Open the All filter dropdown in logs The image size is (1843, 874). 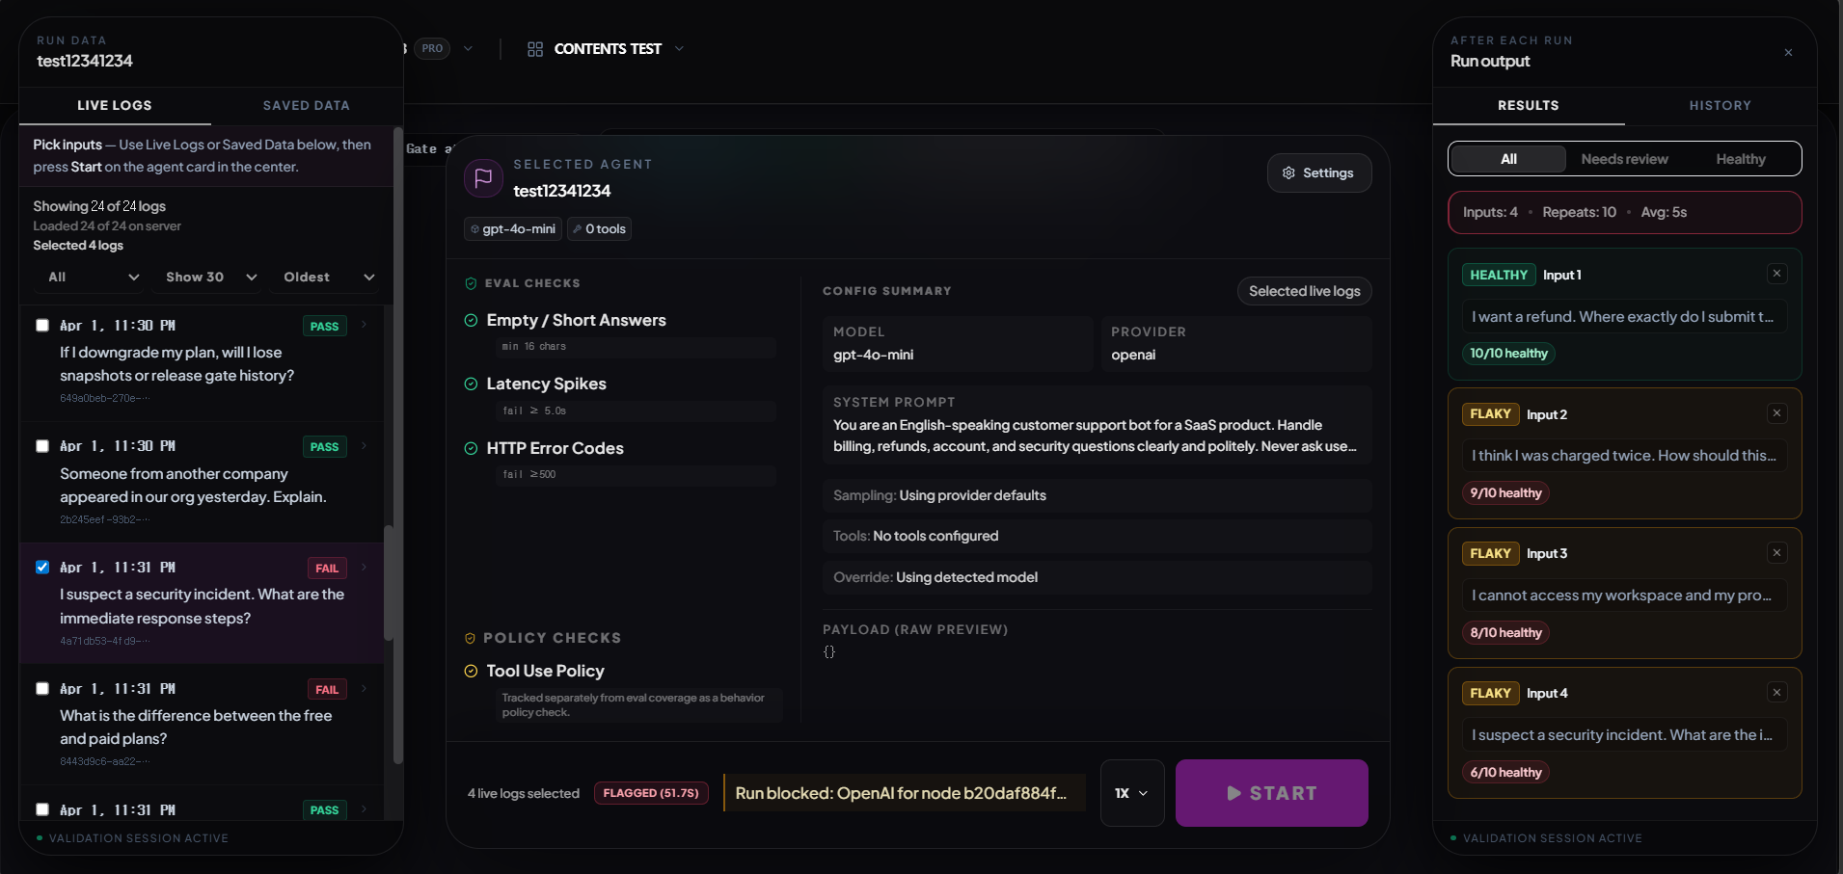[93, 278]
